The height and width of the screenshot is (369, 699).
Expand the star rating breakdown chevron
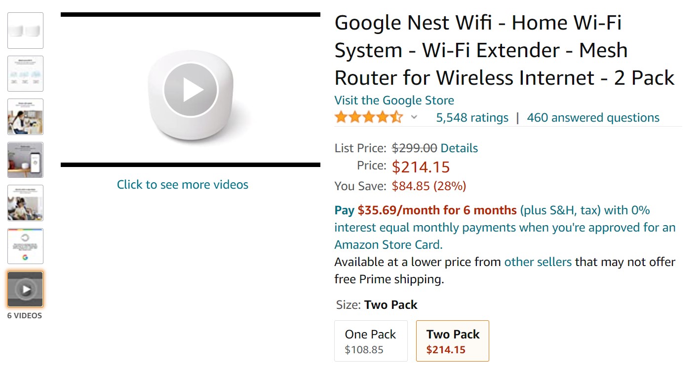tap(414, 117)
